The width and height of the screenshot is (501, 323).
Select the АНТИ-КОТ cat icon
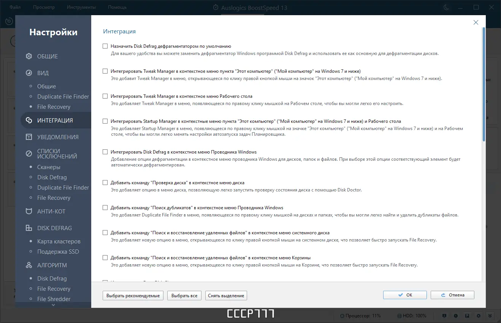[29, 211]
